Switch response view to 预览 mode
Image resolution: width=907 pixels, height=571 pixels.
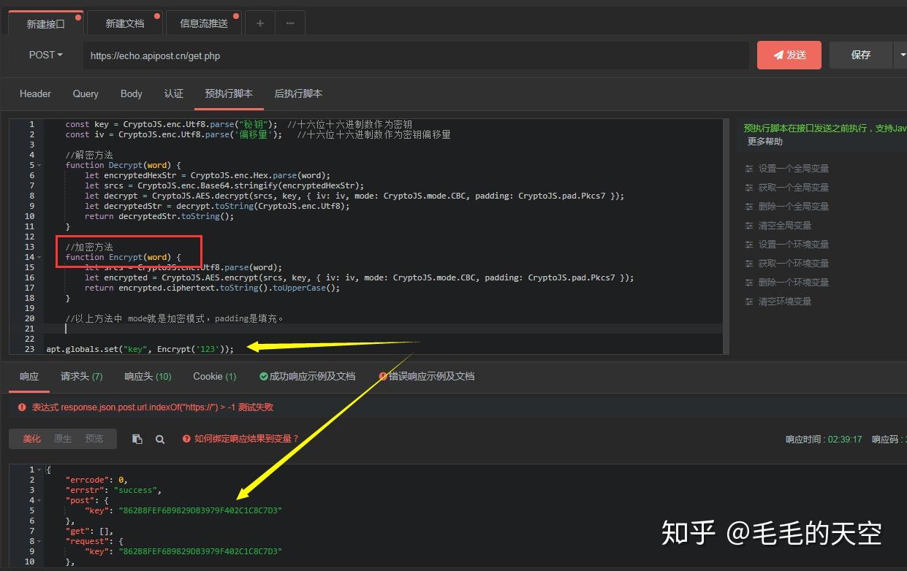[94, 439]
